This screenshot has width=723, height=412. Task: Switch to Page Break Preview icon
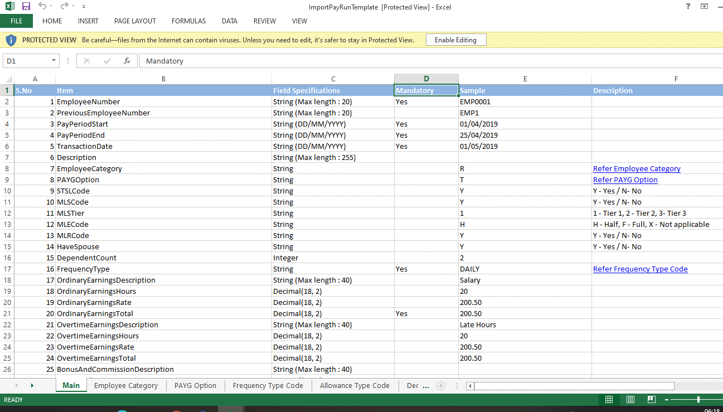click(651, 400)
